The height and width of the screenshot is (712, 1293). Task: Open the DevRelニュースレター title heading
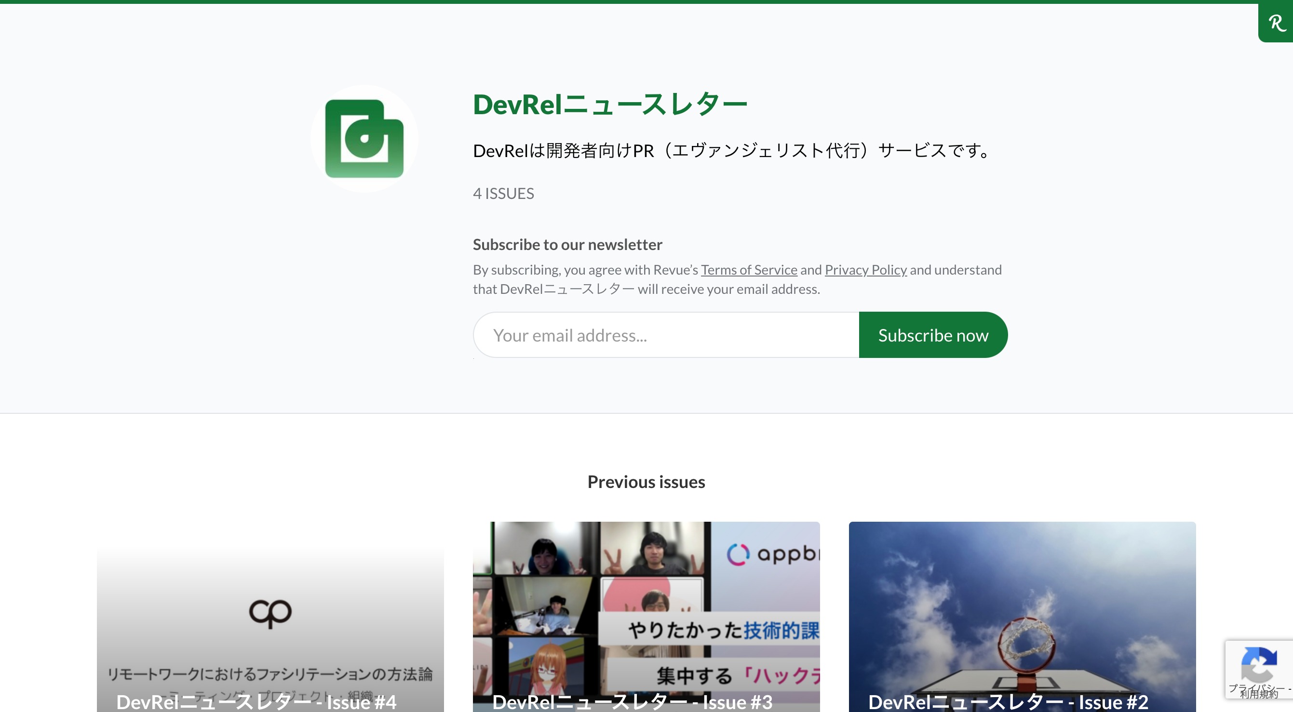609,105
